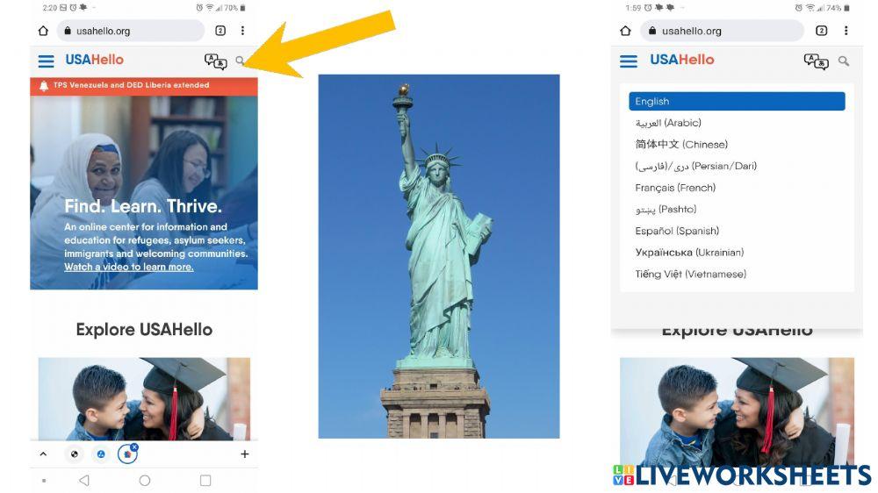Tap browser home icon in left phone
This screenshot has height=493, width=878.
pos(43,31)
